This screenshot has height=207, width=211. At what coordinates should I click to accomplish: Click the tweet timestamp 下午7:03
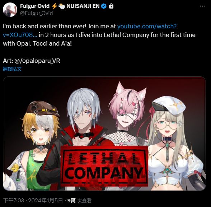point(14,201)
